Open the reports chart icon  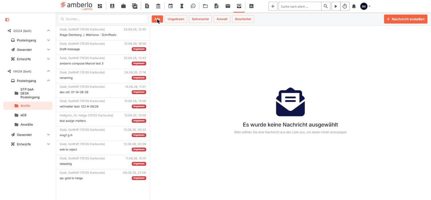(251, 6)
